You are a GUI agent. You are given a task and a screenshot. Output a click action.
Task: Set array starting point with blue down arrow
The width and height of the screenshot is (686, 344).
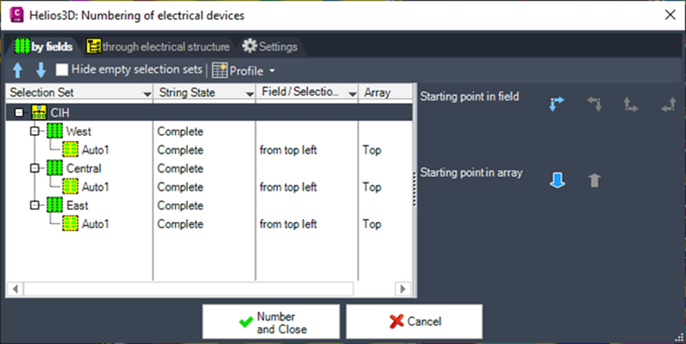(x=557, y=180)
